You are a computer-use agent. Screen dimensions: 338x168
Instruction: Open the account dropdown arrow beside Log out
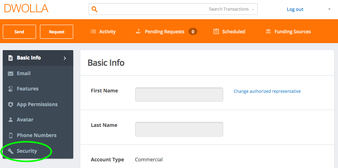[329, 9]
